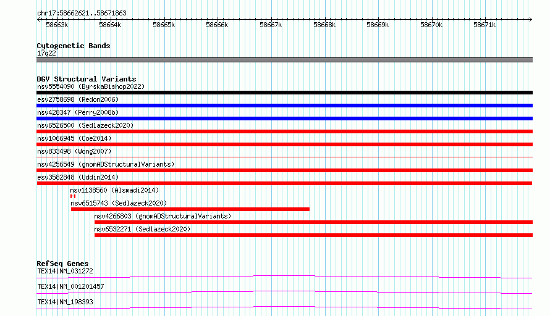Click the left arrowhead of the ruler
Viewport: 550px width, 316px height.
pyautogui.click(x=38, y=20)
